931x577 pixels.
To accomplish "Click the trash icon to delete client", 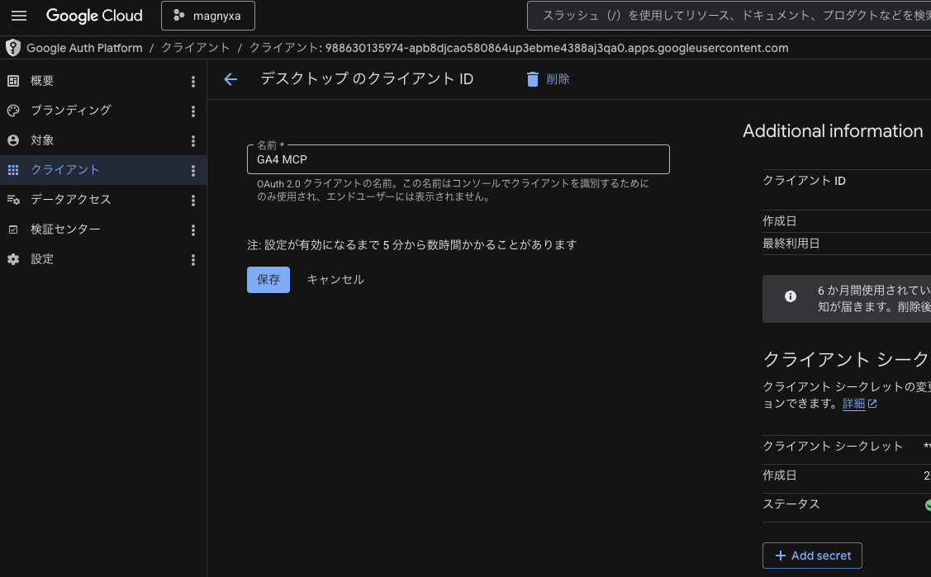I will (x=533, y=79).
